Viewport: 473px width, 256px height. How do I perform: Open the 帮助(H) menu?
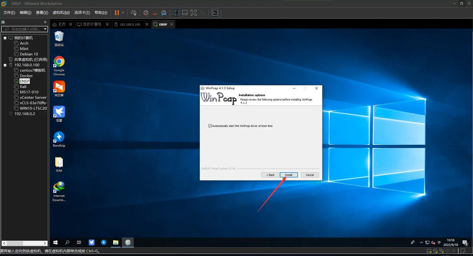click(101, 12)
